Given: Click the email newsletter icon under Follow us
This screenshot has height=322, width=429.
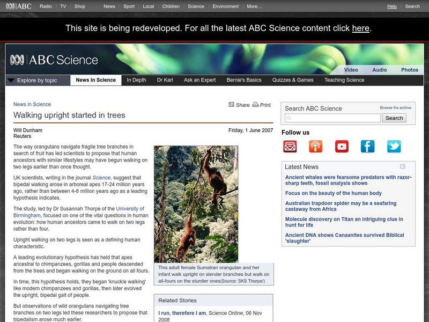Looking at the screenshot, I should click(x=290, y=146).
